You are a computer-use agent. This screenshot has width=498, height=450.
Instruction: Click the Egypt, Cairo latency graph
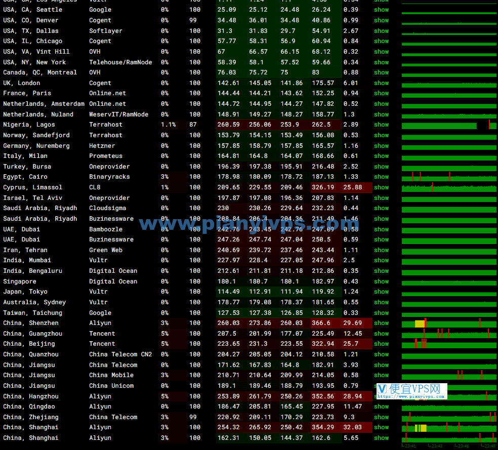(449, 177)
